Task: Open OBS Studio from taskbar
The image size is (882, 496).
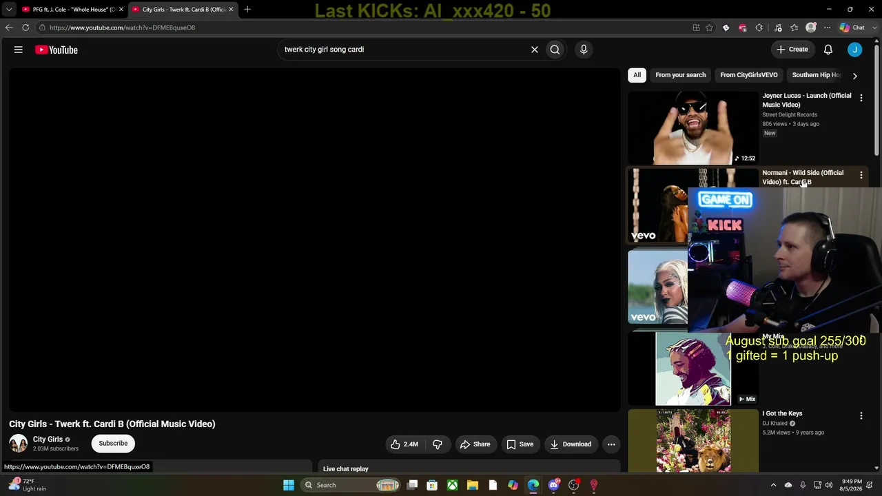Action: [x=574, y=485]
